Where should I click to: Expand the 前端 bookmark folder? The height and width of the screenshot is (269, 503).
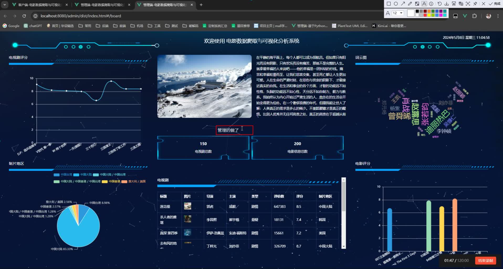[119, 26]
